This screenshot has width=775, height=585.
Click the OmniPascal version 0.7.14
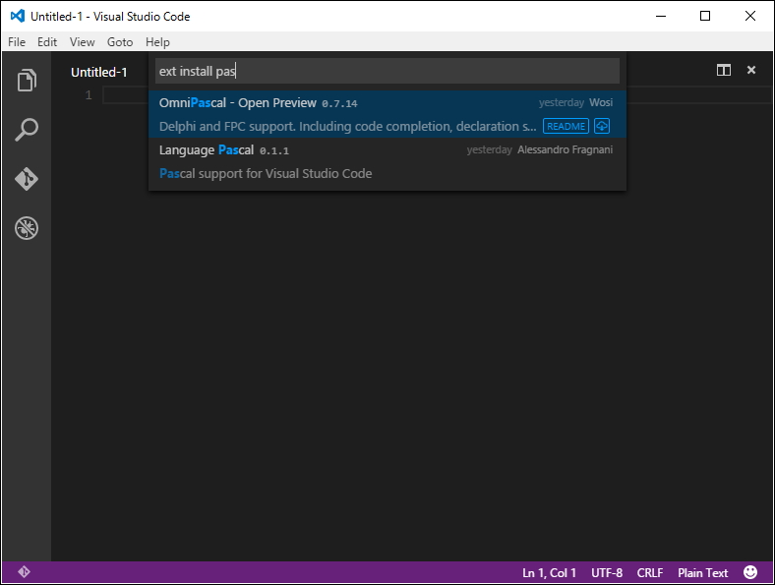(339, 104)
